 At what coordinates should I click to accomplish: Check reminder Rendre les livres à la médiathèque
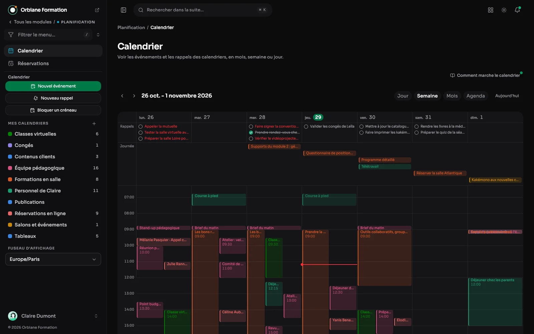tap(417, 127)
